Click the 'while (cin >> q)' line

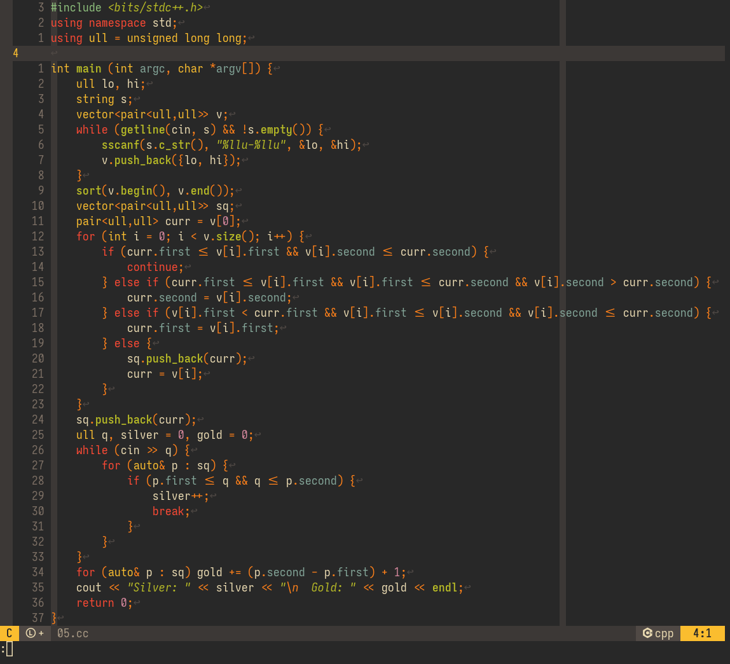133,450
